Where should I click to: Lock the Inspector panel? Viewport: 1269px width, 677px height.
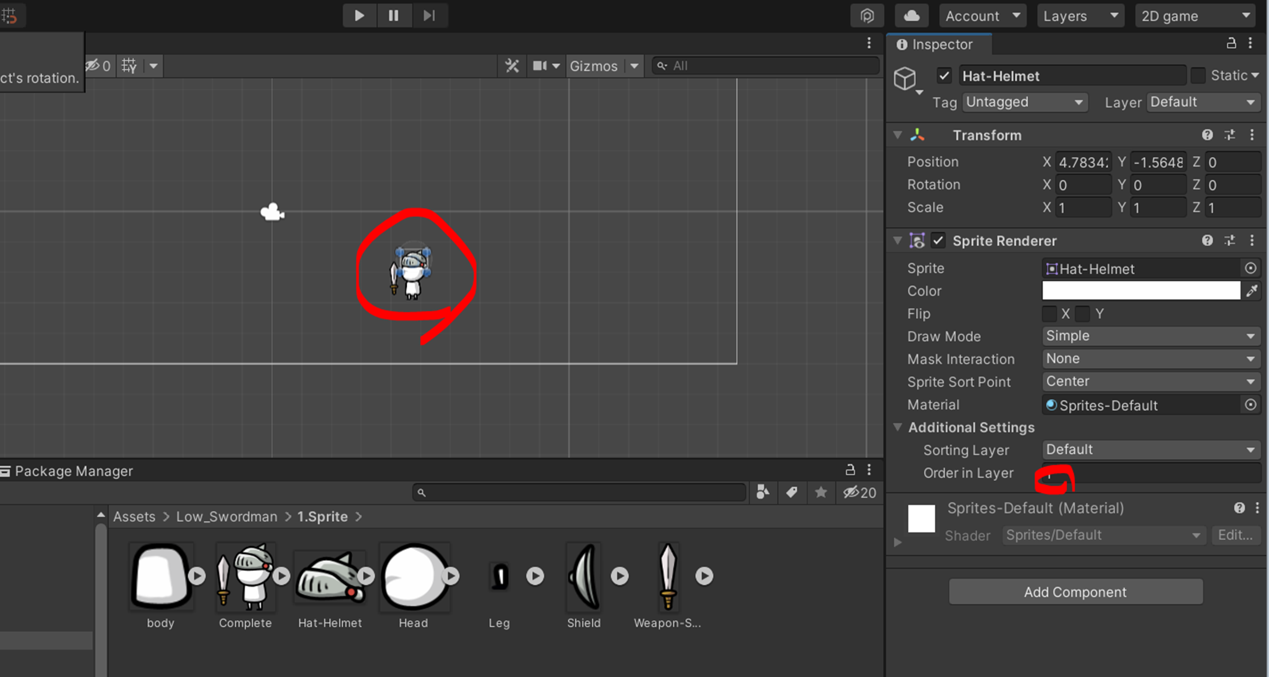pos(1231,44)
